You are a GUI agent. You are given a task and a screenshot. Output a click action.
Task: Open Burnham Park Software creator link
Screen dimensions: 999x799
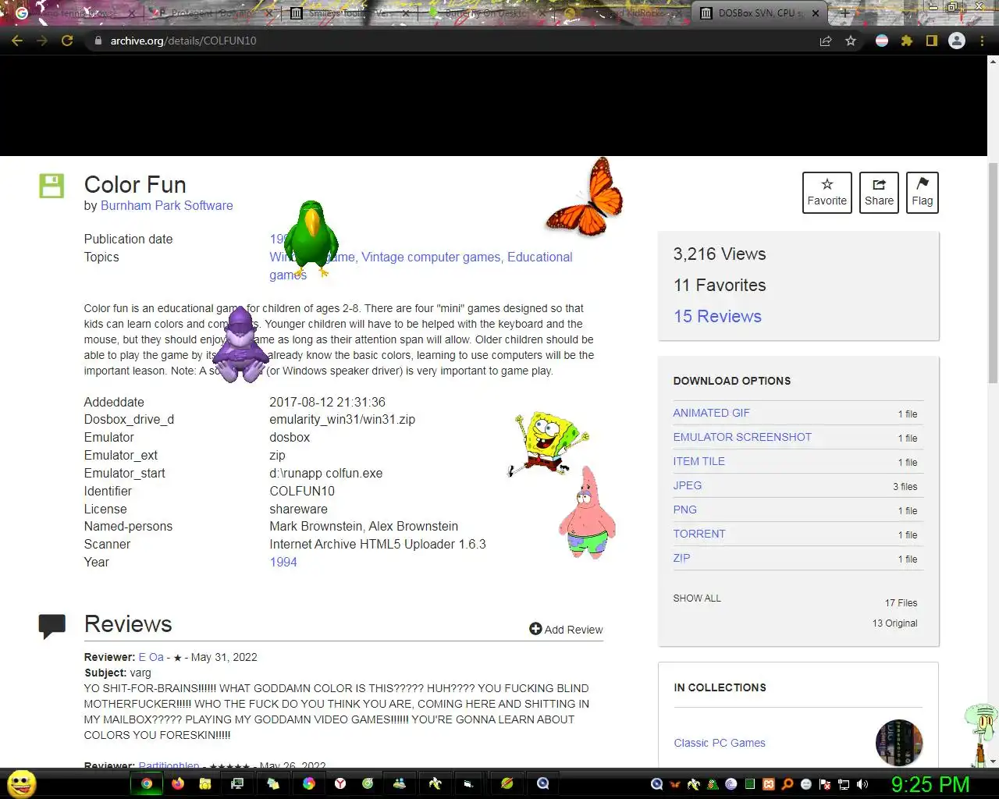[x=167, y=205]
